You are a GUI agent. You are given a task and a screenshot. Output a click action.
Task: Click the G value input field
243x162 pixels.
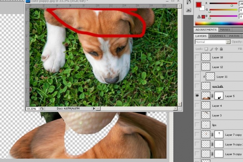point(241,10)
